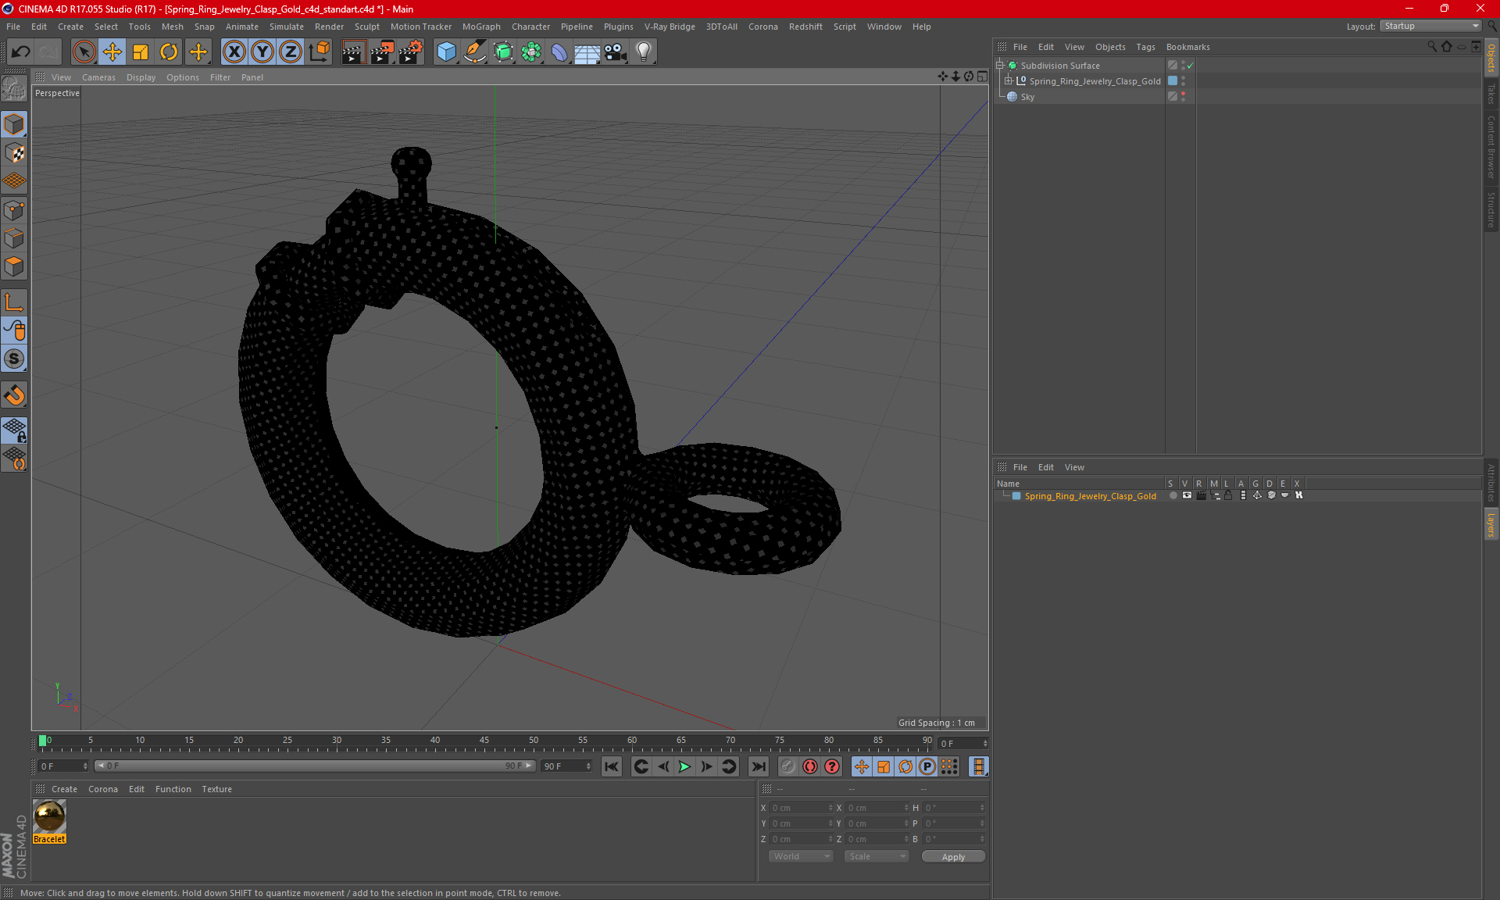
Task: Click the Undo arrow icon
Action: tap(21, 52)
